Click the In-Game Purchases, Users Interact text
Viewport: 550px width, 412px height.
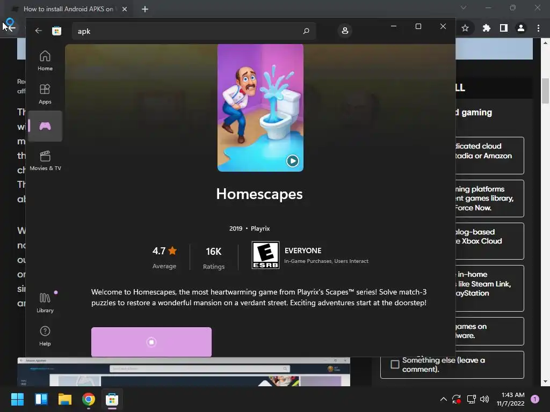pyautogui.click(x=326, y=261)
